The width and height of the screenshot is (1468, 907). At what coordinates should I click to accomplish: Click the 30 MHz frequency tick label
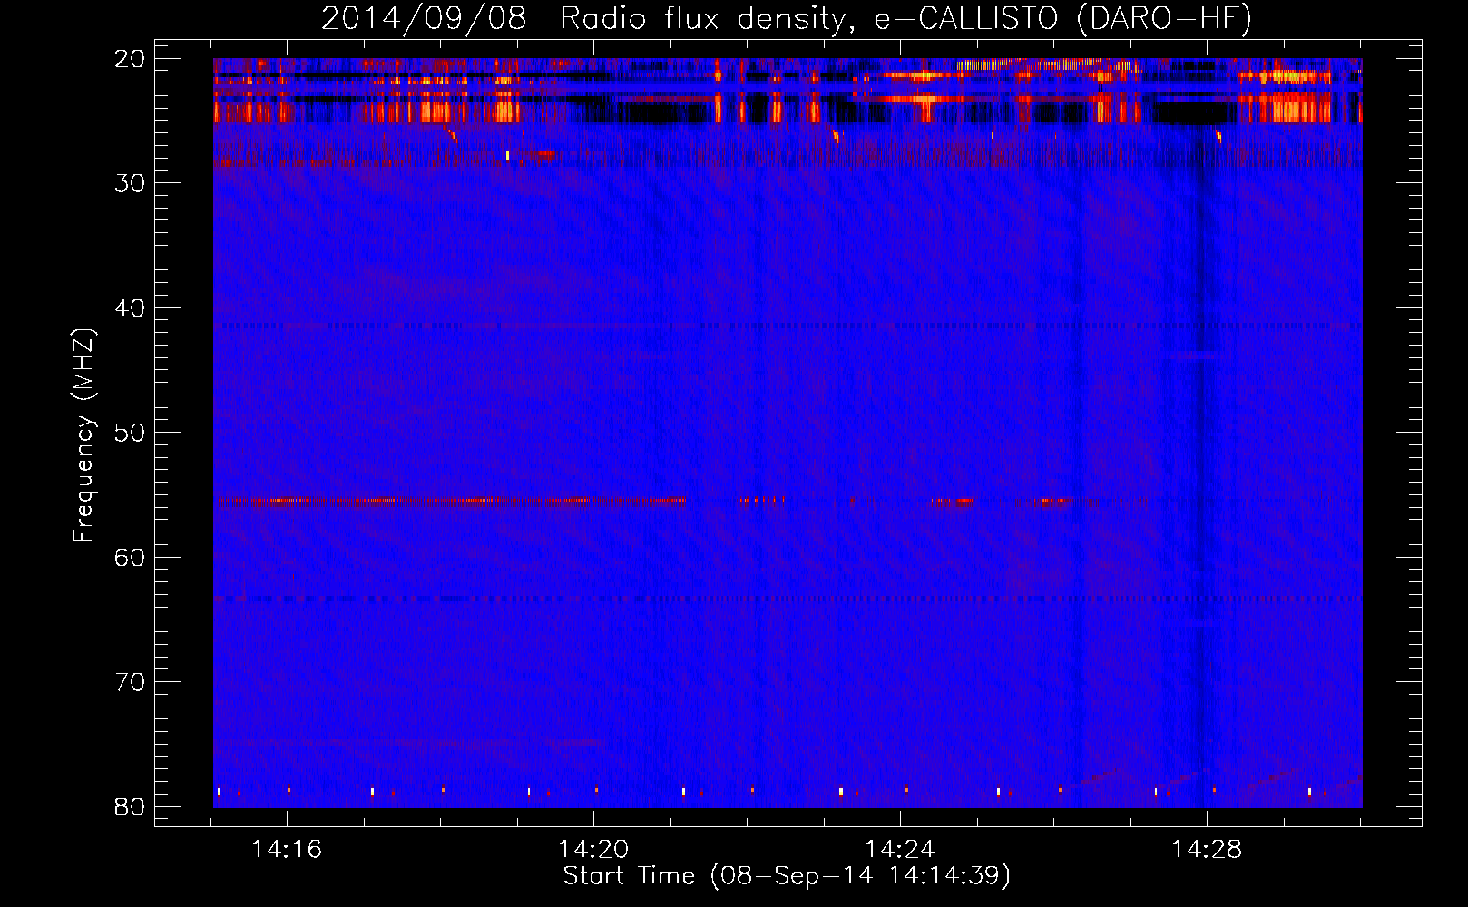coord(131,183)
